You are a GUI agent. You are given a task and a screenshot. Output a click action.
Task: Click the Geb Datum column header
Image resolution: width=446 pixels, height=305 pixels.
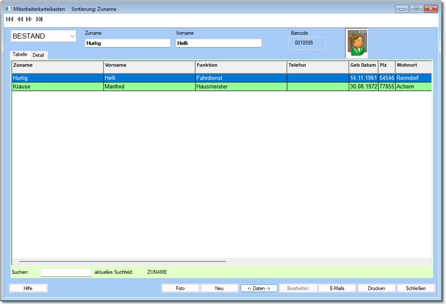tap(363, 66)
